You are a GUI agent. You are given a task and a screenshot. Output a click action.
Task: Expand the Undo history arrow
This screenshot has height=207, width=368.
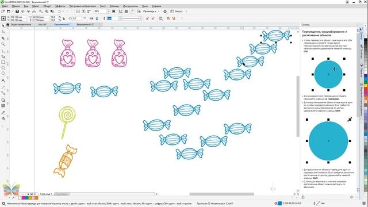coord(63,11)
